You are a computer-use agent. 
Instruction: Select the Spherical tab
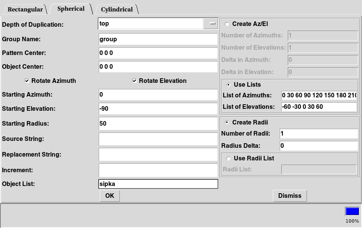click(x=71, y=8)
